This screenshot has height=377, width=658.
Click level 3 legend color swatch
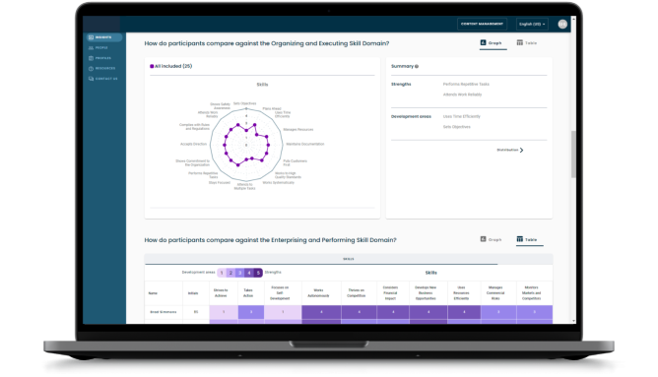click(240, 273)
